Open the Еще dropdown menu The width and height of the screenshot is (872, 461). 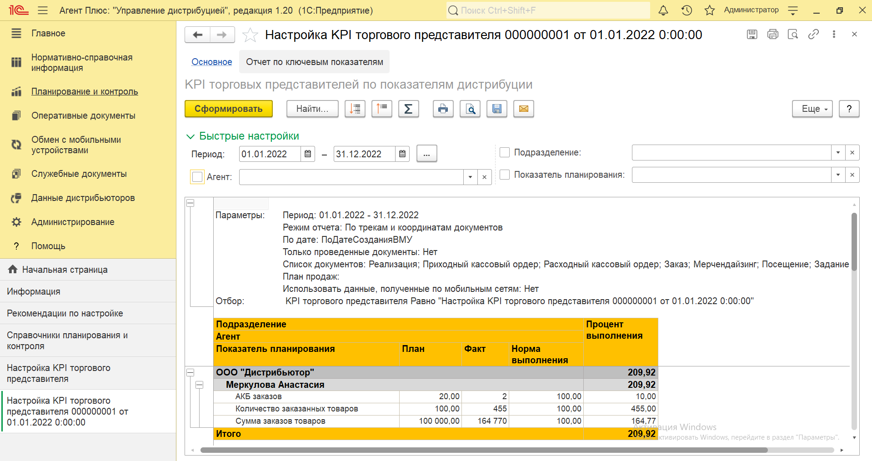coord(812,109)
